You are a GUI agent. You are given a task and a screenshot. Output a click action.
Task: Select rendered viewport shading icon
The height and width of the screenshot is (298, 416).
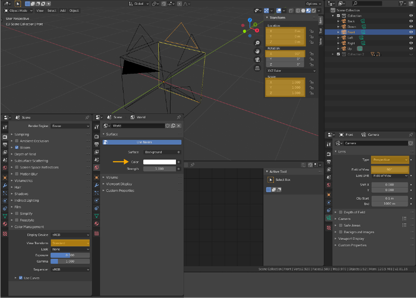[x=314, y=11]
